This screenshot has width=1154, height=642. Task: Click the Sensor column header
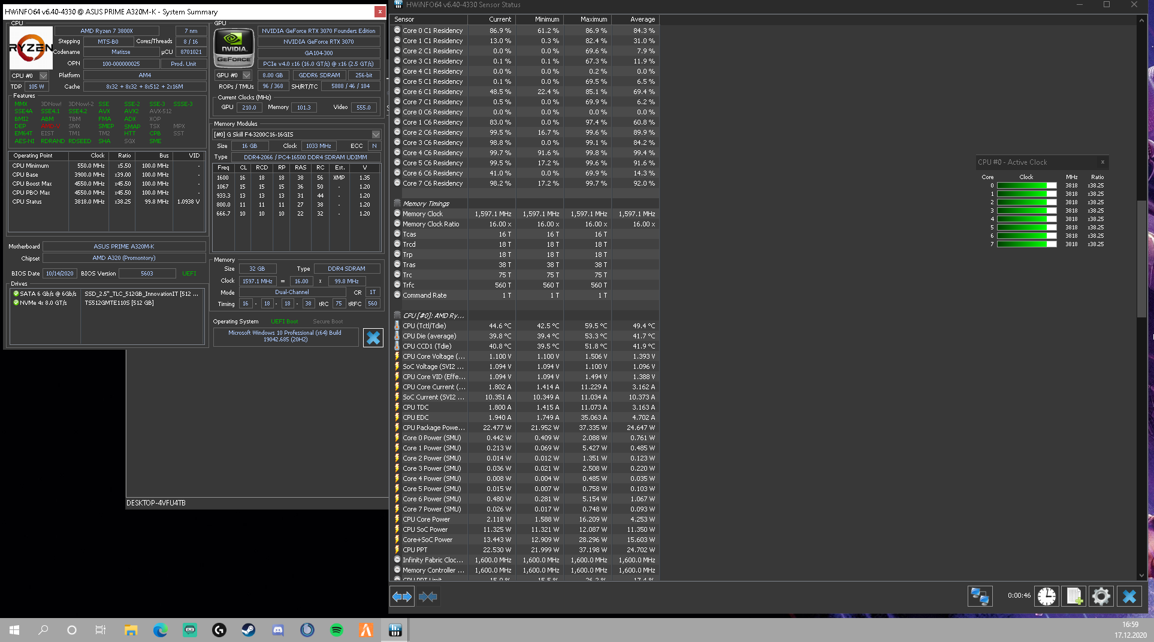click(x=428, y=19)
